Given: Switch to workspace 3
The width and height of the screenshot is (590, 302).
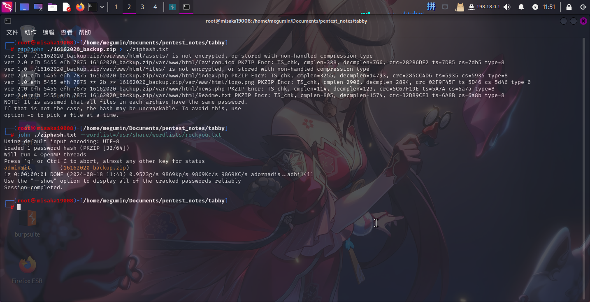Looking at the screenshot, I should click(142, 7).
